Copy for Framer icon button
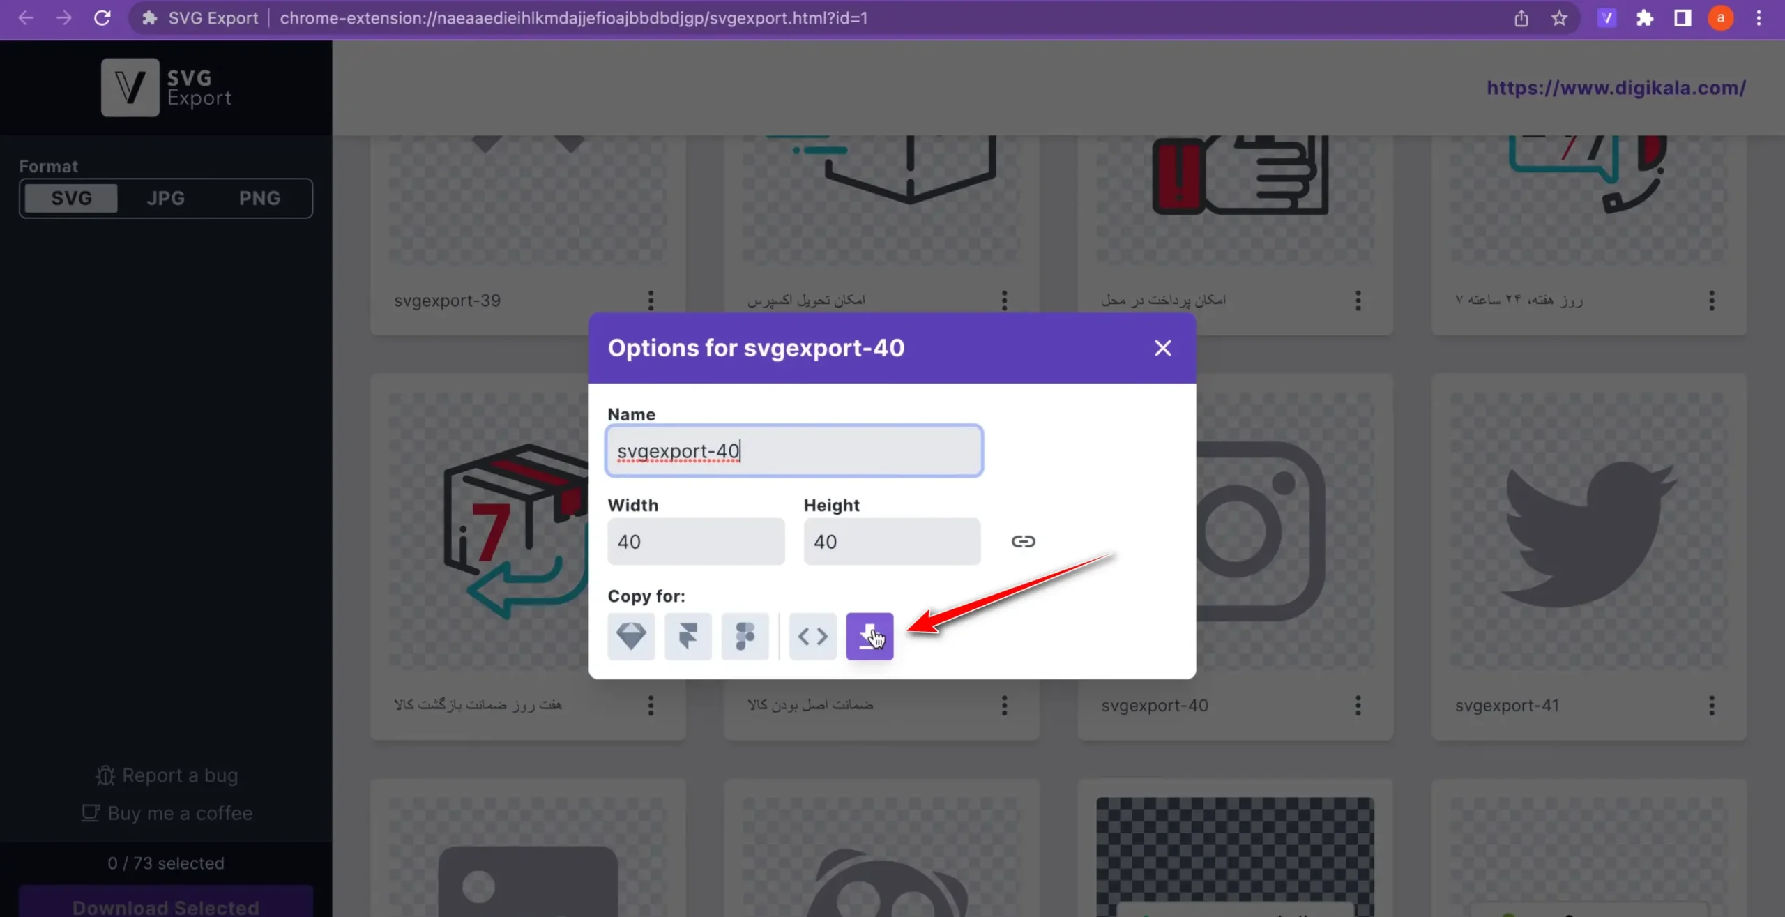Image resolution: width=1785 pixels, height=917 pixels. [x=688, y=635]
